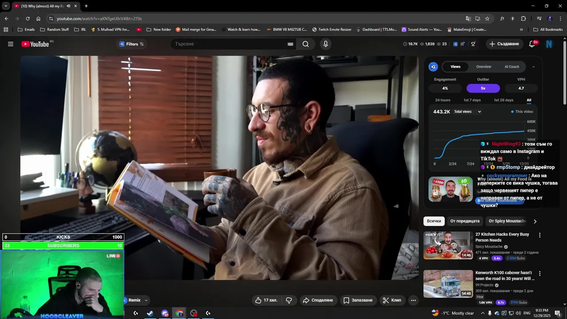Go to the YouTube home logo
This screenshot has height=319, width=567.
pos(35,44)
